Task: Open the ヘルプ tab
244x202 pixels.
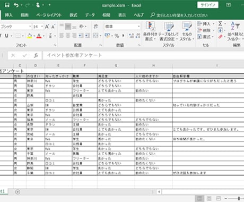Action: click(x=138, y=15)
